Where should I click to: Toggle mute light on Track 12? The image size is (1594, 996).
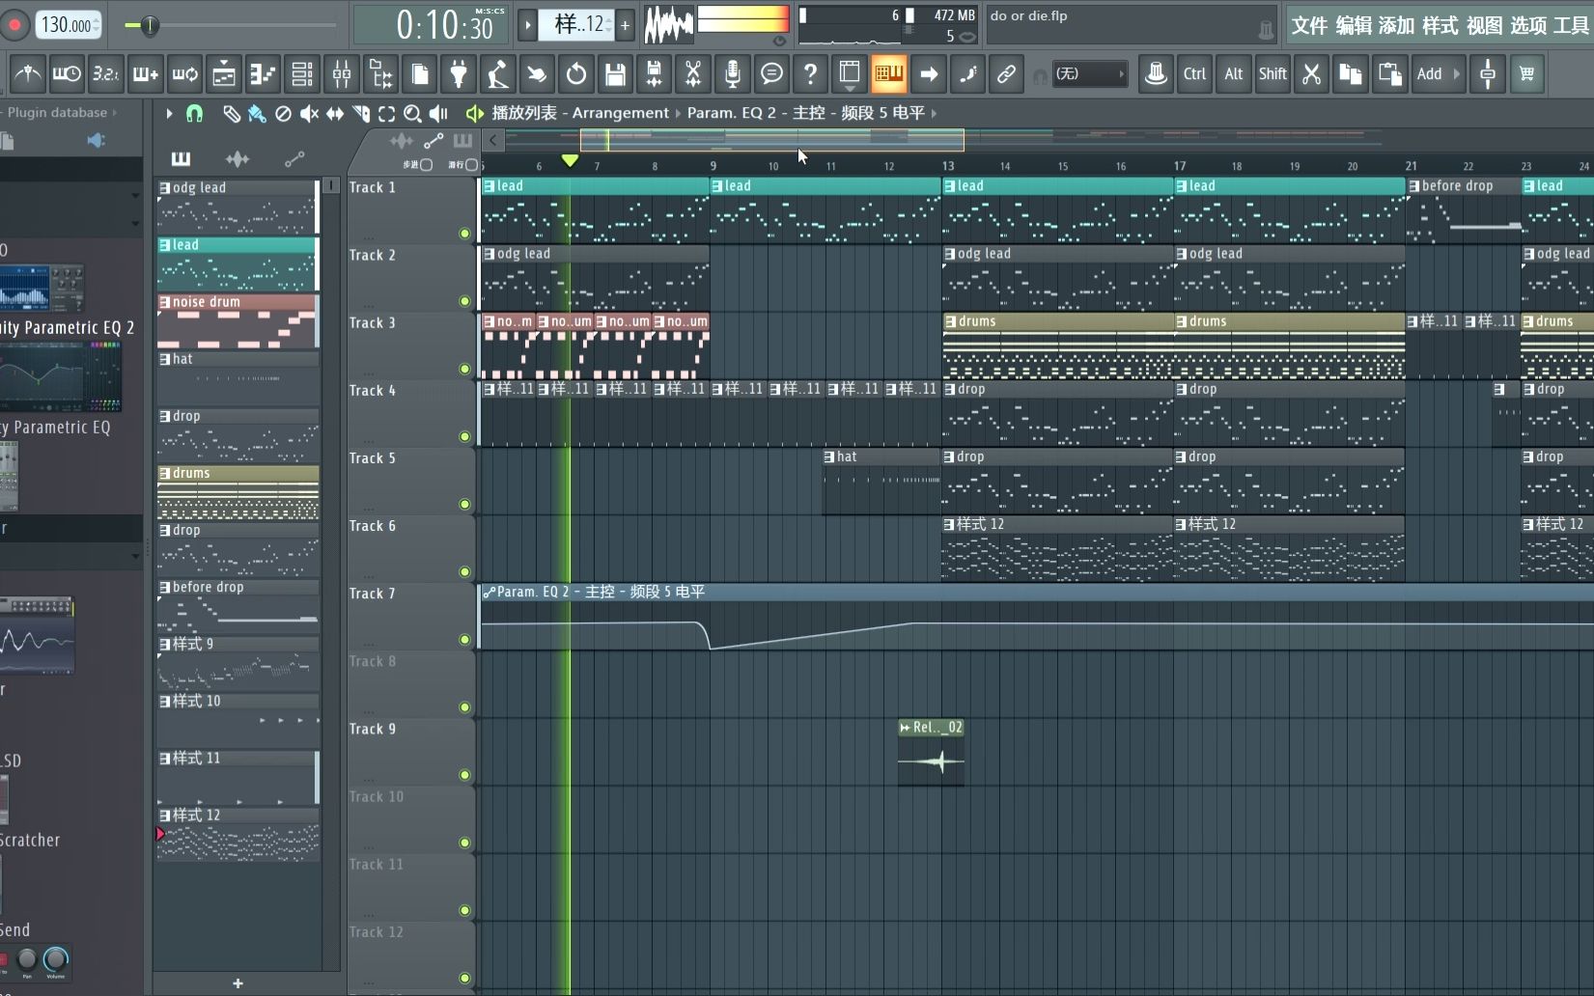[464, 978]
